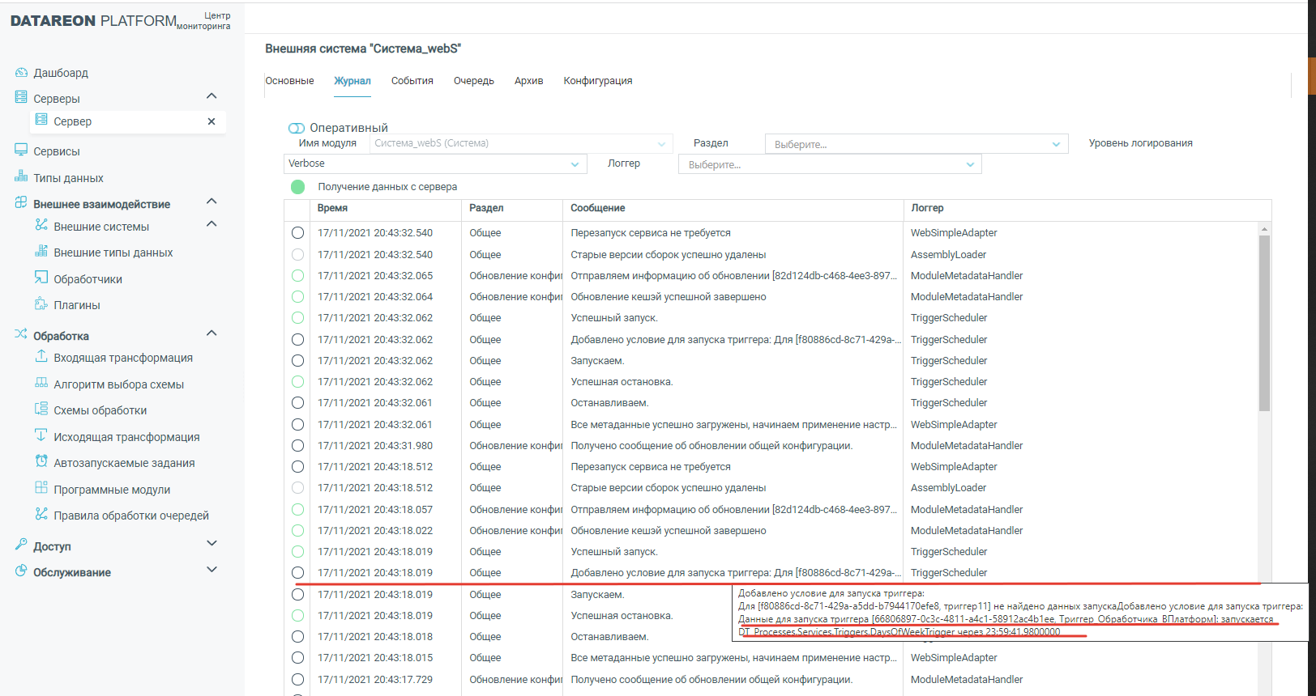The image size is (1316, 696).
Task: Open the Verbose logging level dropdown
Action: (434, 164)
